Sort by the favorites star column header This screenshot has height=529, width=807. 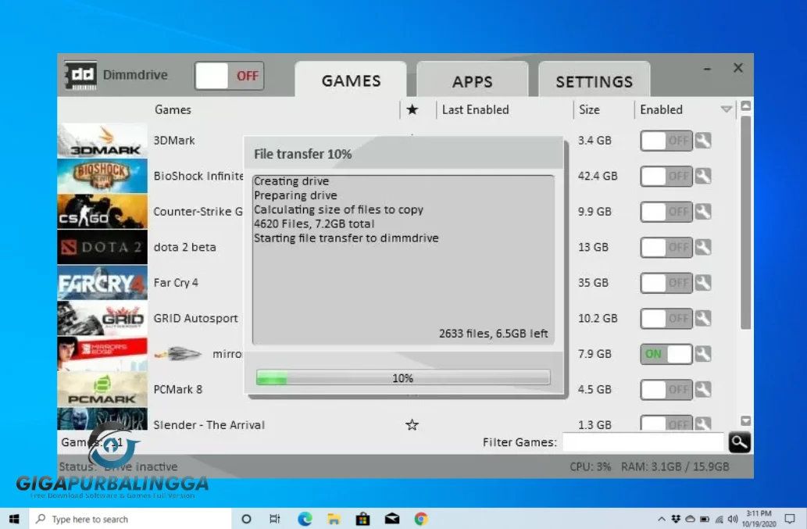tap(412, 109)
